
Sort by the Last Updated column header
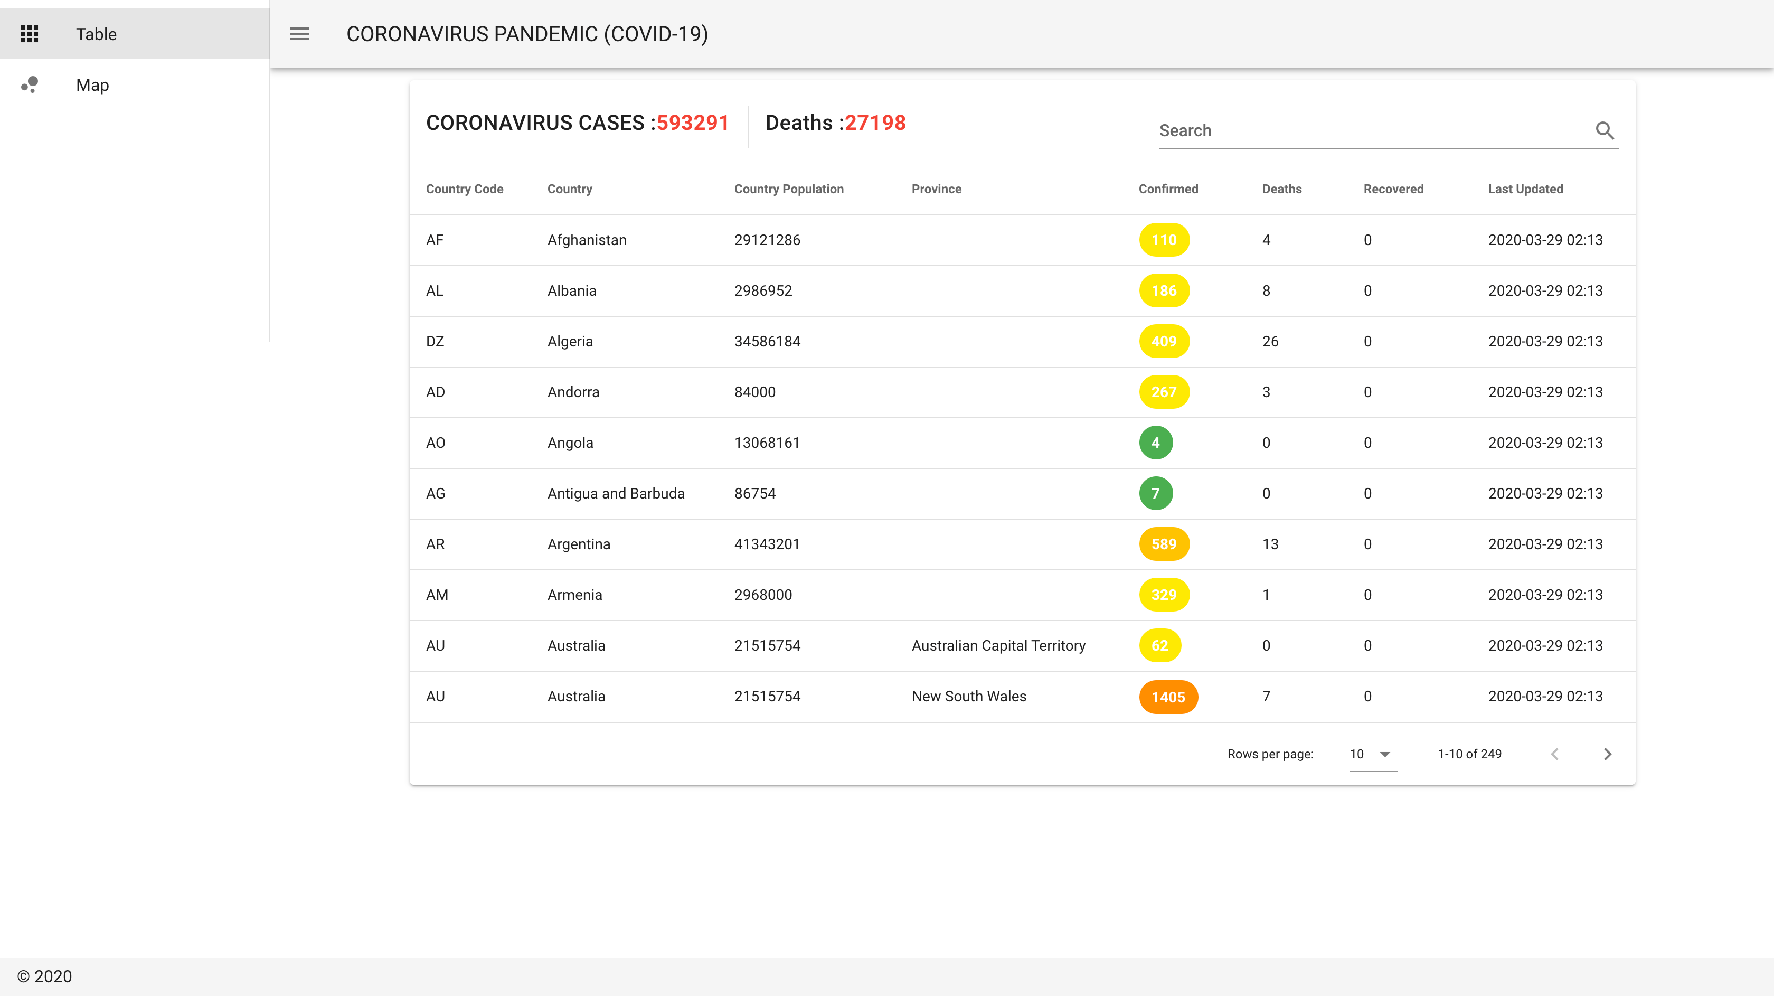click(1525, 189)
